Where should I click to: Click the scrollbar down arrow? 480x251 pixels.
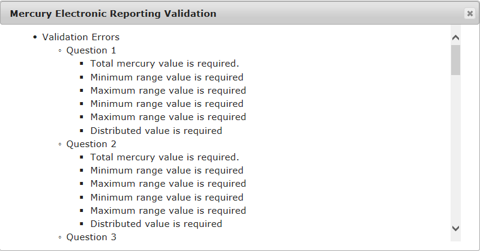[x=455, y=228]
